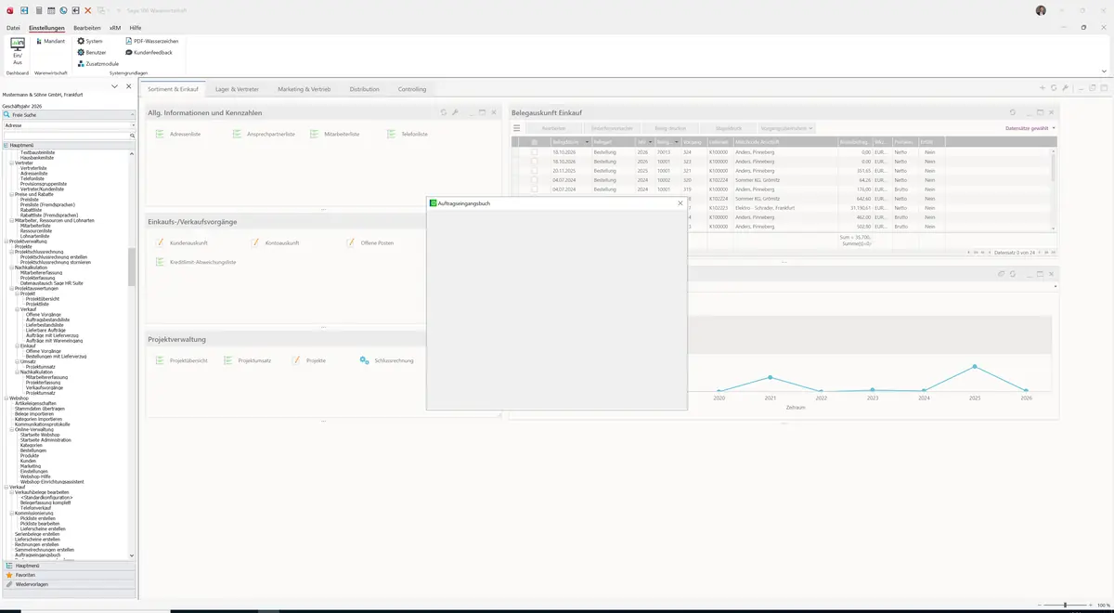The width and height of the screenshot is (1114, 613).
Task: Open the Mandant settings
Action: [49, 41]
